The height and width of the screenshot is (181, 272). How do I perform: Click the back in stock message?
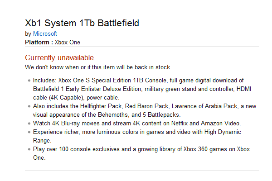98,67
